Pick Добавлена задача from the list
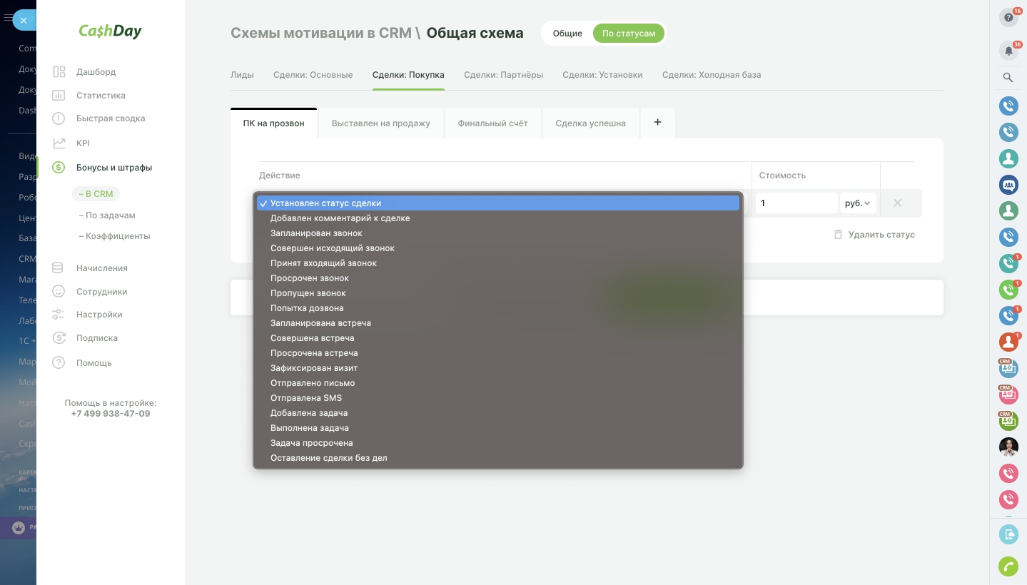This screenshot has width=1027, height=585. [498, 413]
